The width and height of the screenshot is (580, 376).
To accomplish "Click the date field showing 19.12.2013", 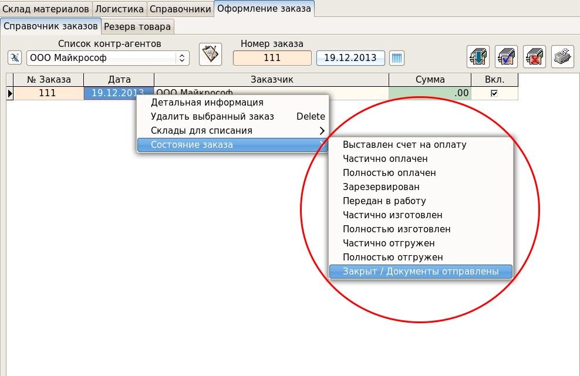I will [x=350, y=58].
